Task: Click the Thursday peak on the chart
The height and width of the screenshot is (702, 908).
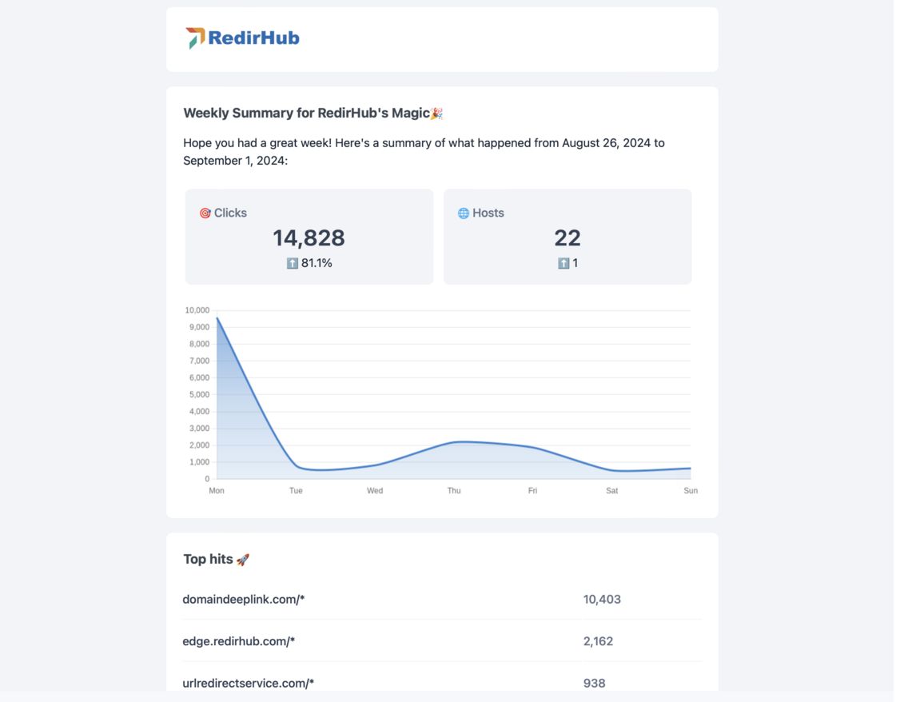Action: click(454, 442)
